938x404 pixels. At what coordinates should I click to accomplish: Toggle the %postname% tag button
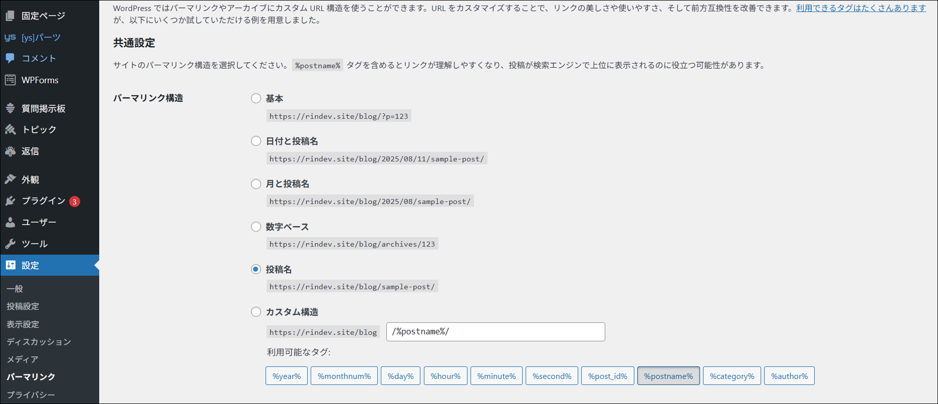[x=668, y=376]
